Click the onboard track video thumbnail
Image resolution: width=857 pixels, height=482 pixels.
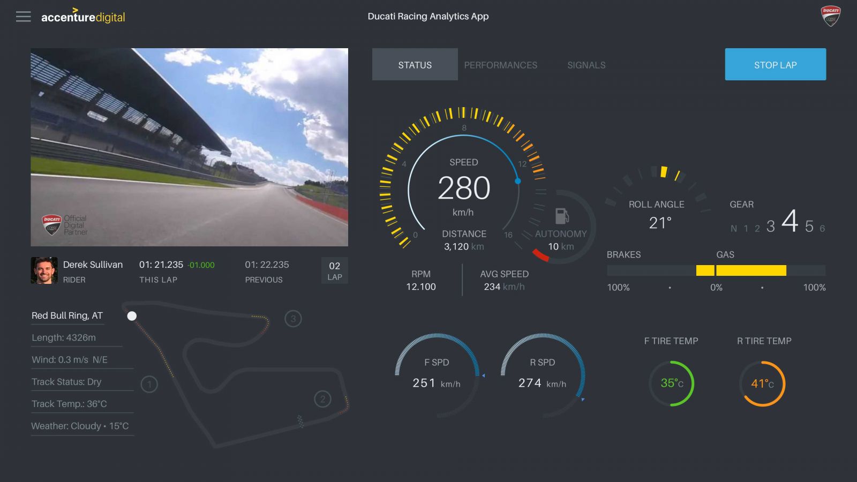pyautogui.click(x=189, y=147)
